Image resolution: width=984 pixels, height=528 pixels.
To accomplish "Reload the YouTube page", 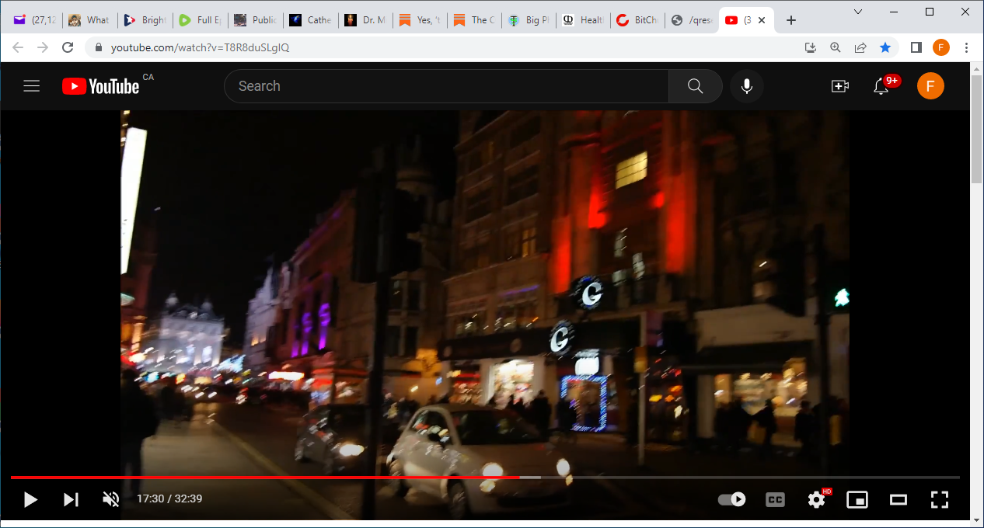I will point(68,47).
